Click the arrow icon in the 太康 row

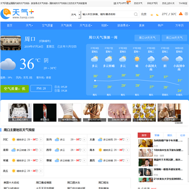click(x=128, y=140)
